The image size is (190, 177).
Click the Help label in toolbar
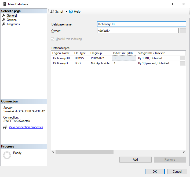(x=77, y=12)
